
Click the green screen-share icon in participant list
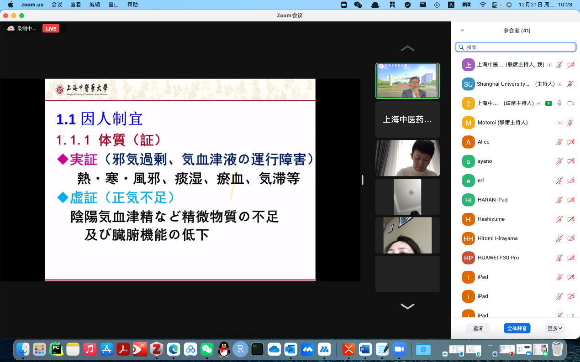tap(548, 103)
